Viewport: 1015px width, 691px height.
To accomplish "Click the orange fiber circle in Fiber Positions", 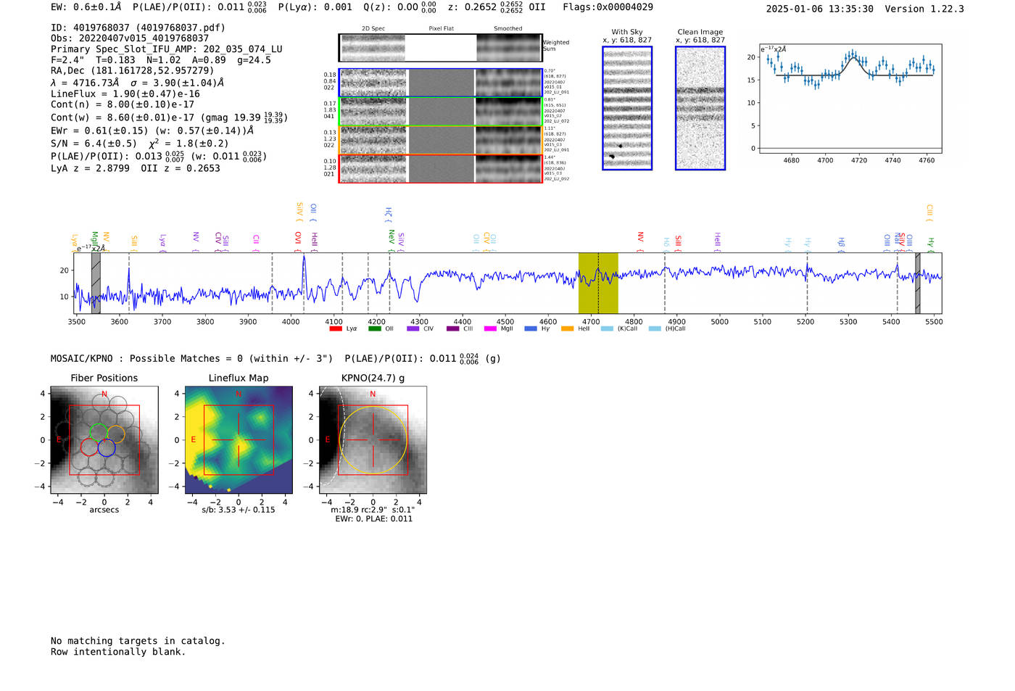I will click(x=116, y=434).
